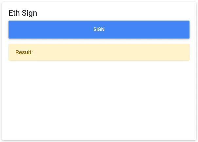Activate the Eth Sign card's SIGN action
Viewport: 198px width, 142px height.
pyautogui.click(x=99, y=29)
